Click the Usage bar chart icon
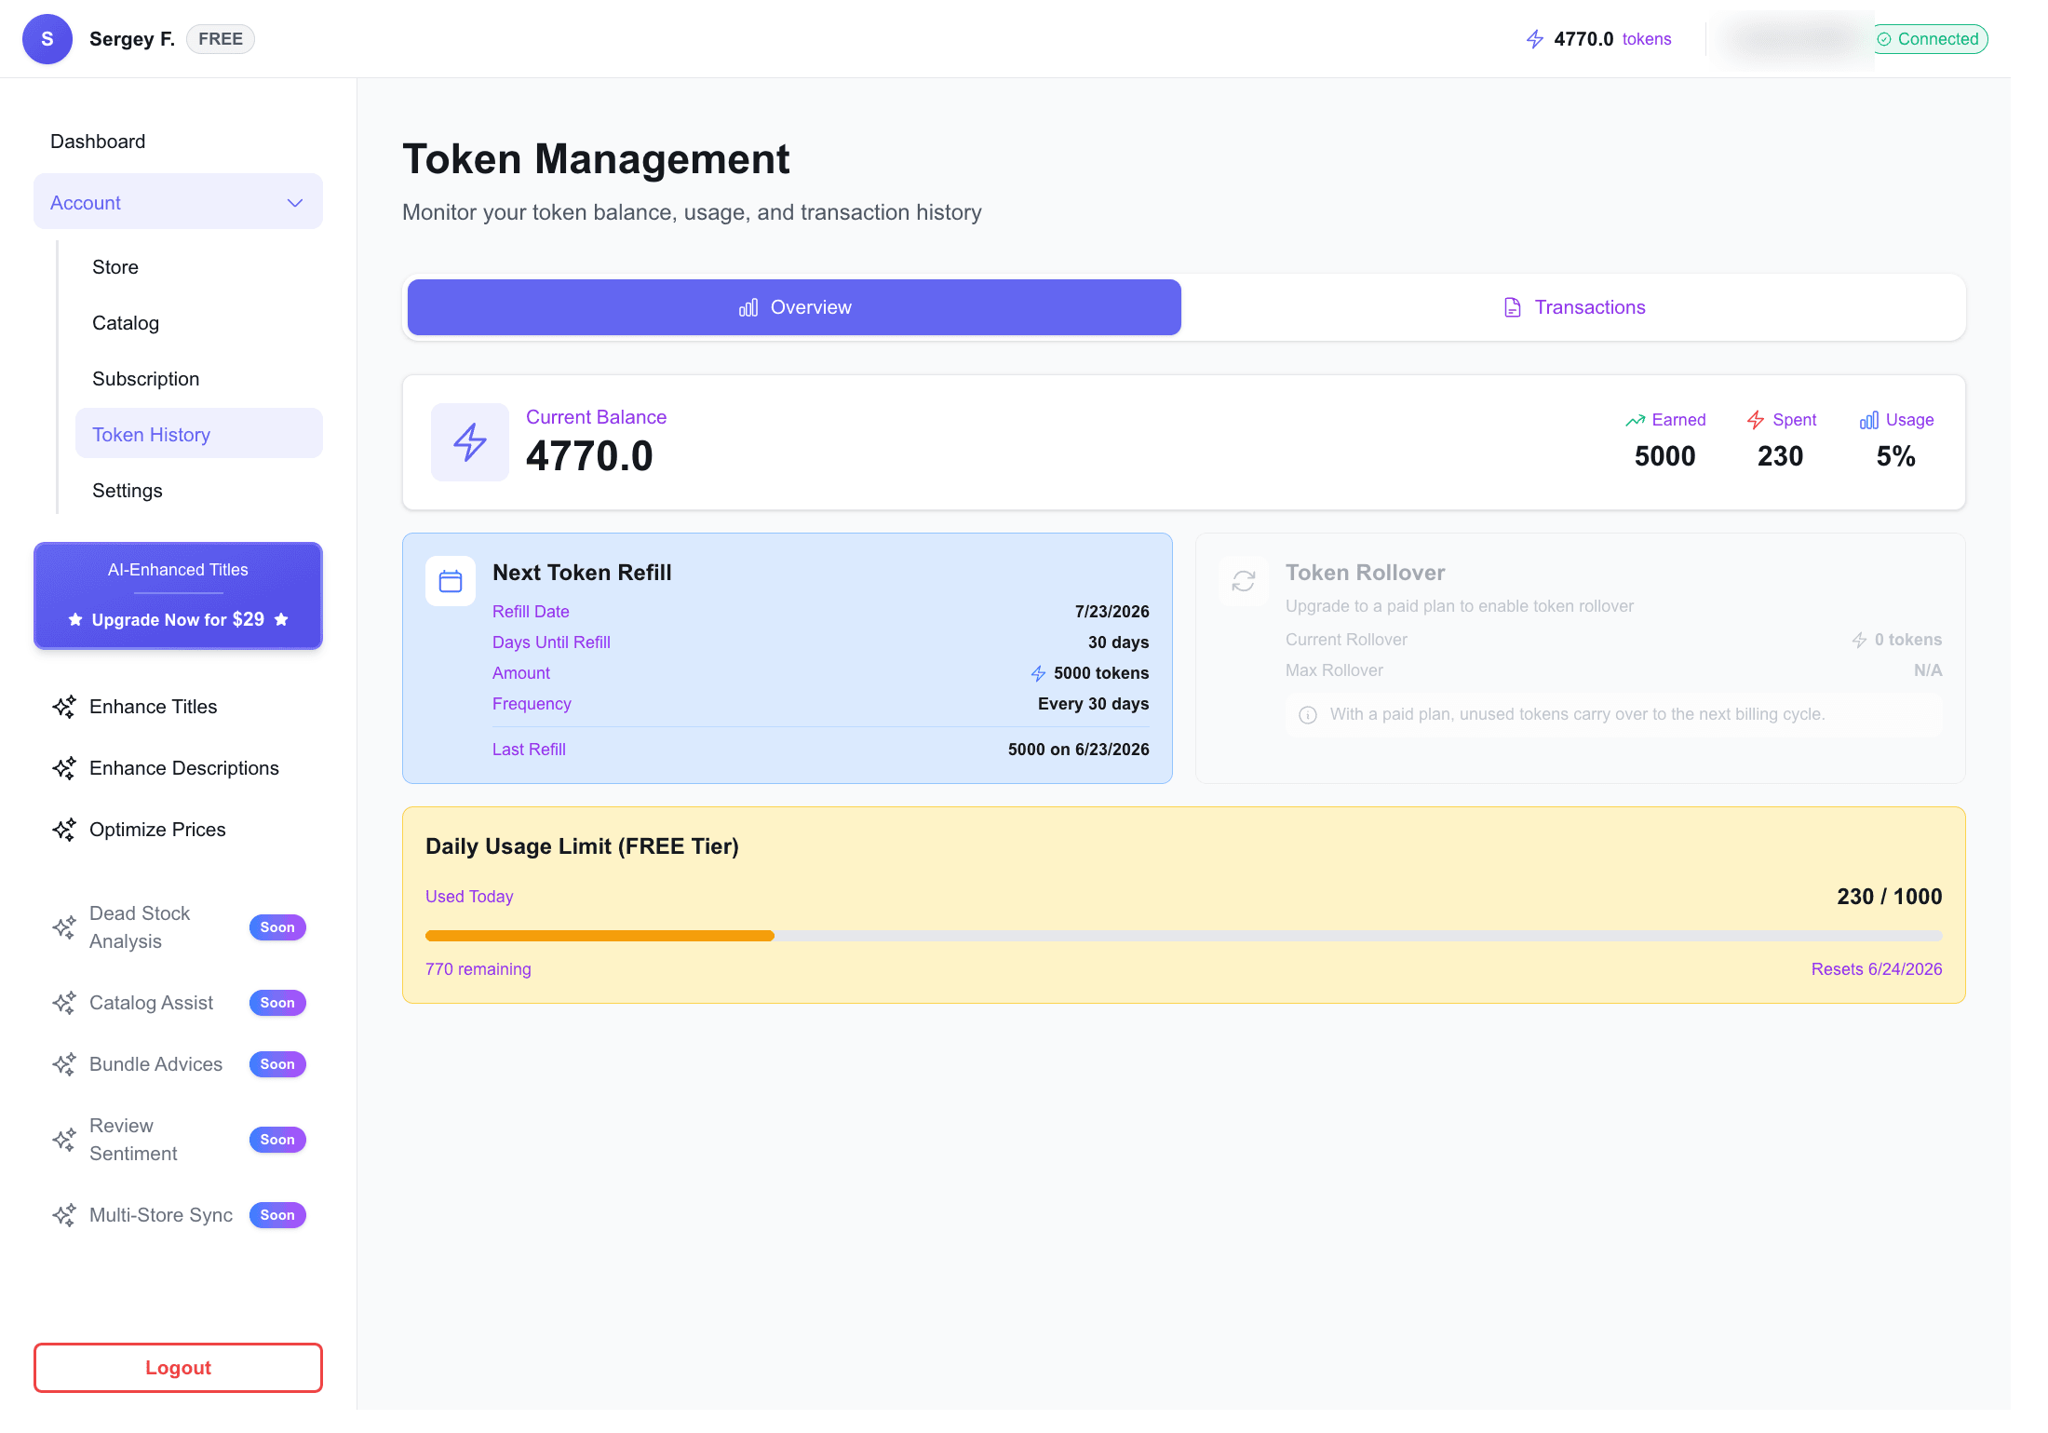 point(1868,420)
